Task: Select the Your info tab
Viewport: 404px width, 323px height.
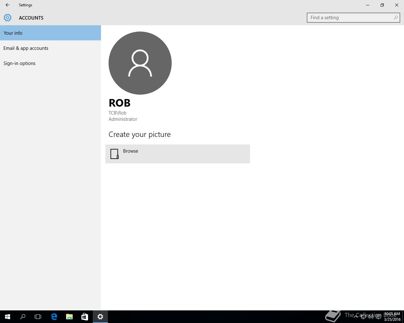Action: pyautogui.click(x=50, y=33)
